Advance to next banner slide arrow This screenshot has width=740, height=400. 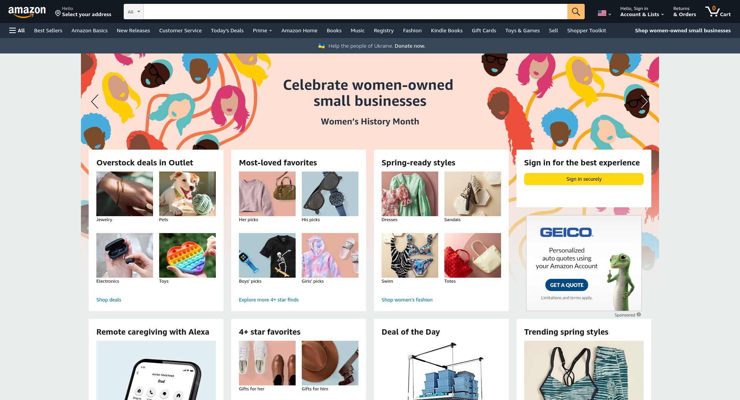pyautogui.click(x=644, y=102)
